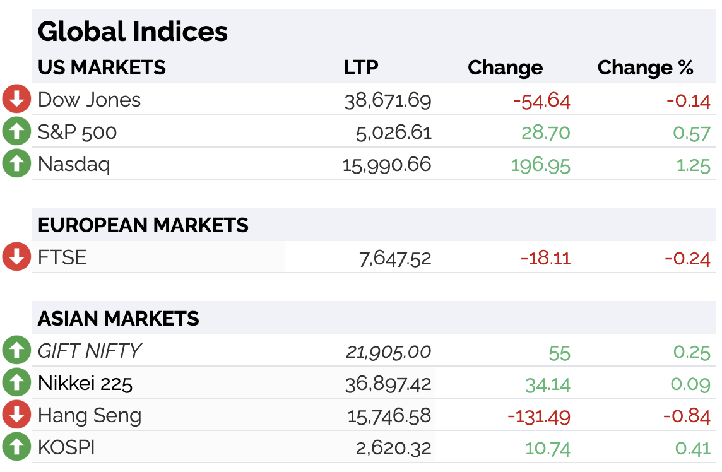Click the FTSE price 7,647.52

pos(395,258)
